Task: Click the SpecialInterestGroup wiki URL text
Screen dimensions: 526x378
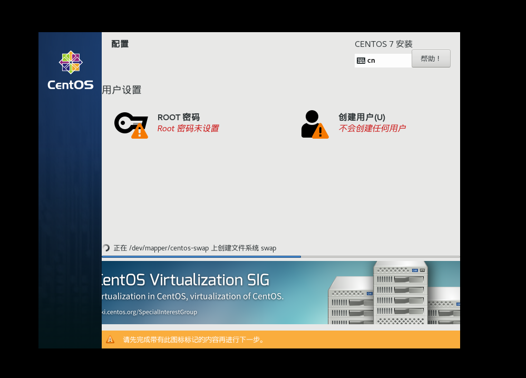Action: [x=149, y=312]
